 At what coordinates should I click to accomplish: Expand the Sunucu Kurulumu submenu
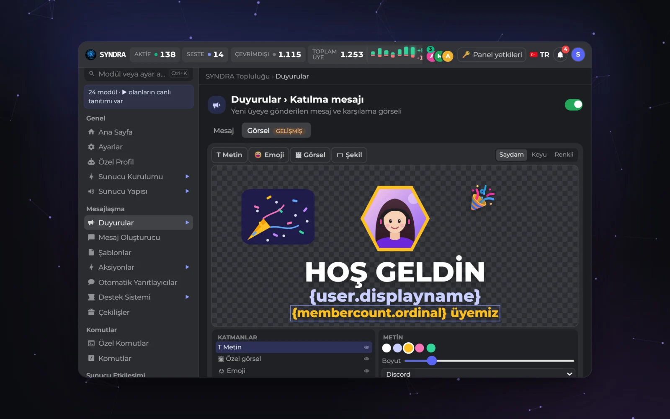tap(187, 177)
